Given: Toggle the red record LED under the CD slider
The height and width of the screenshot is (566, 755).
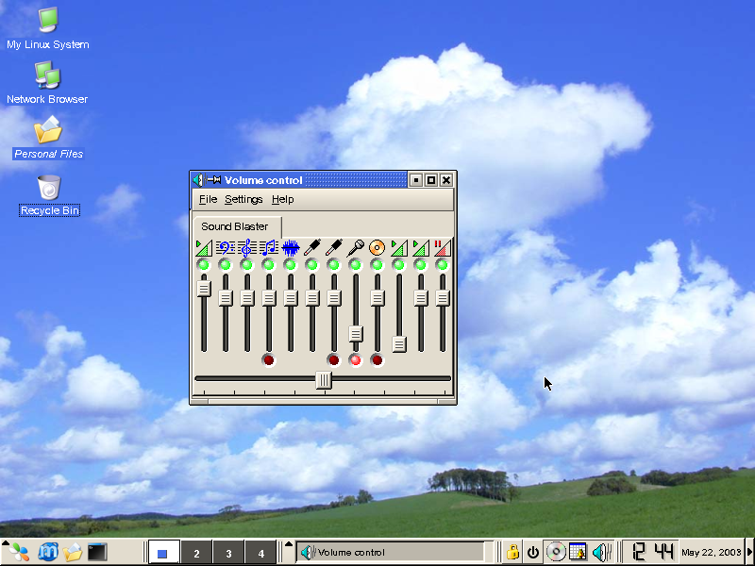Looking at the screenshot, I should click(377, 360).
